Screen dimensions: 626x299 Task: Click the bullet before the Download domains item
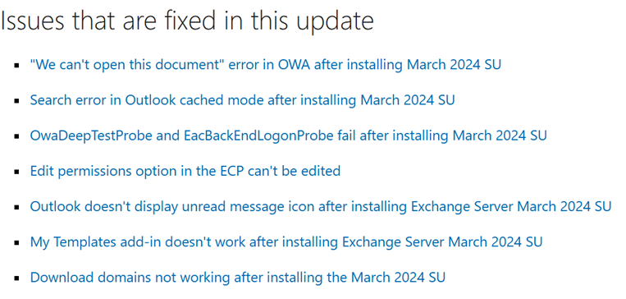pos(16,278)
